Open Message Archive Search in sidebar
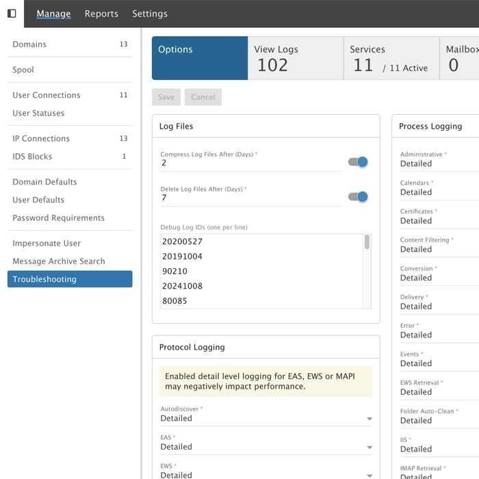The height and width of the screenshot is (479, 479). 70,261
